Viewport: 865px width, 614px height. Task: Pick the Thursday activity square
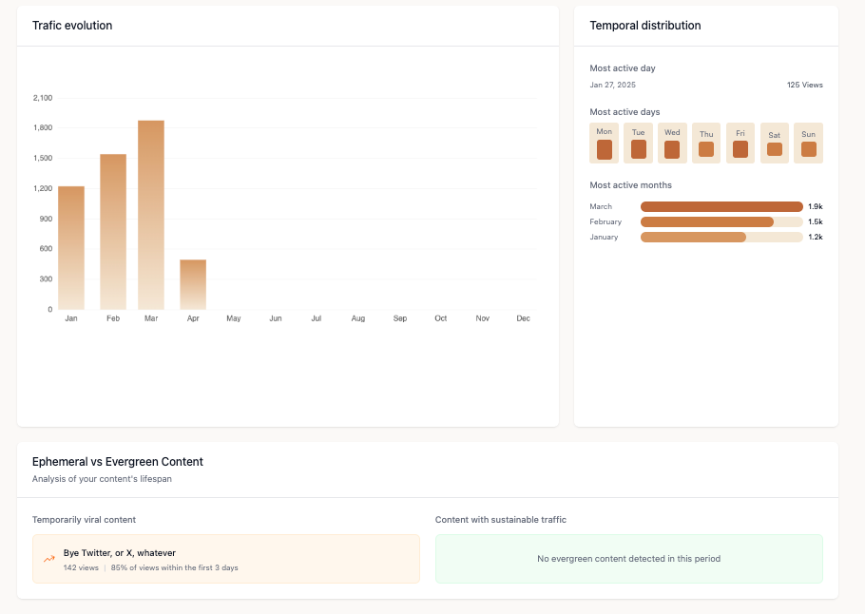pyautogui.click(x=706, y=149)
